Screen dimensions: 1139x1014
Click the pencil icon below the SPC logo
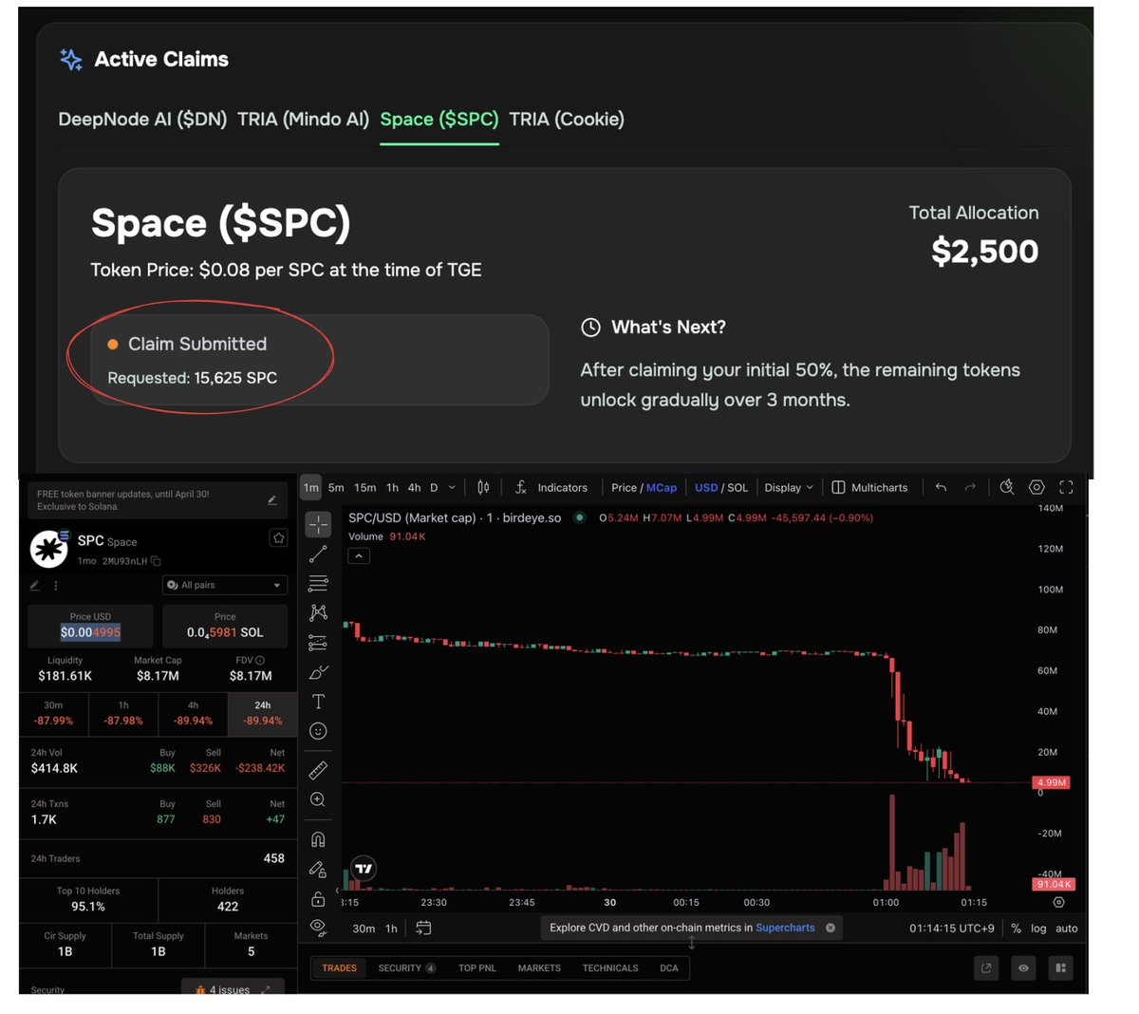point(35,585)
